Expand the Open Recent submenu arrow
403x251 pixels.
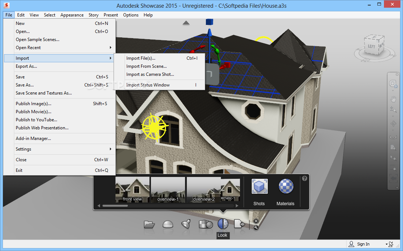tap(111, 48)
